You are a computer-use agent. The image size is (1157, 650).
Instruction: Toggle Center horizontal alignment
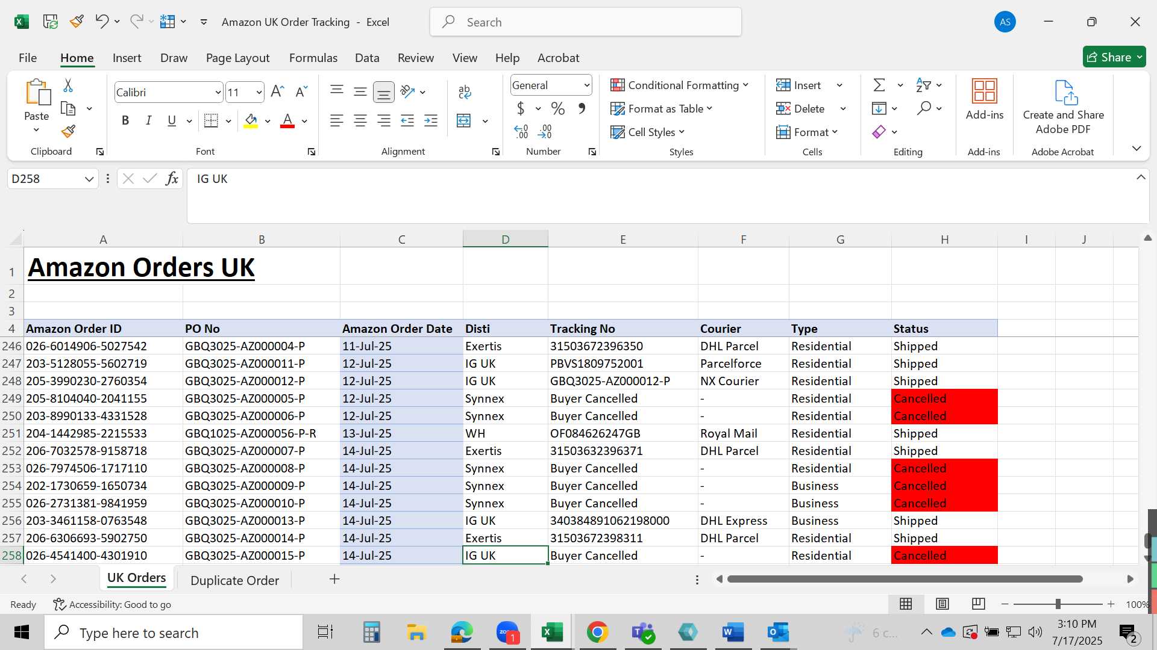(360, 120)
